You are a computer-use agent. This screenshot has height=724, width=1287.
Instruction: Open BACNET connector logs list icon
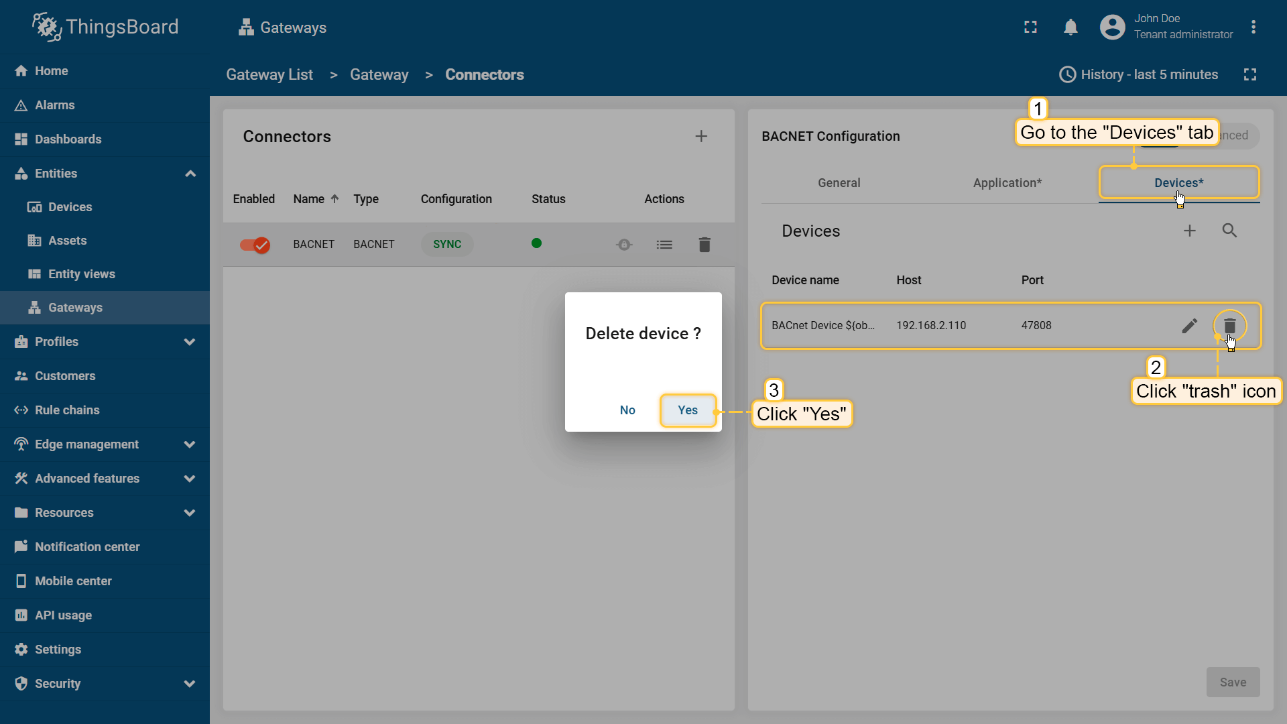pyautogui.click(x=664, y=245)
